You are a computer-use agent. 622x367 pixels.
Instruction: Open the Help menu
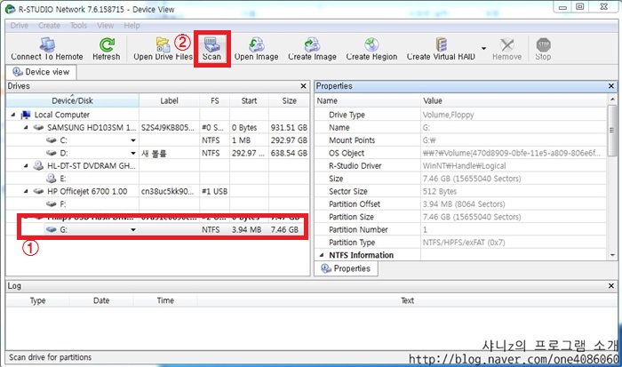point(132,26)
